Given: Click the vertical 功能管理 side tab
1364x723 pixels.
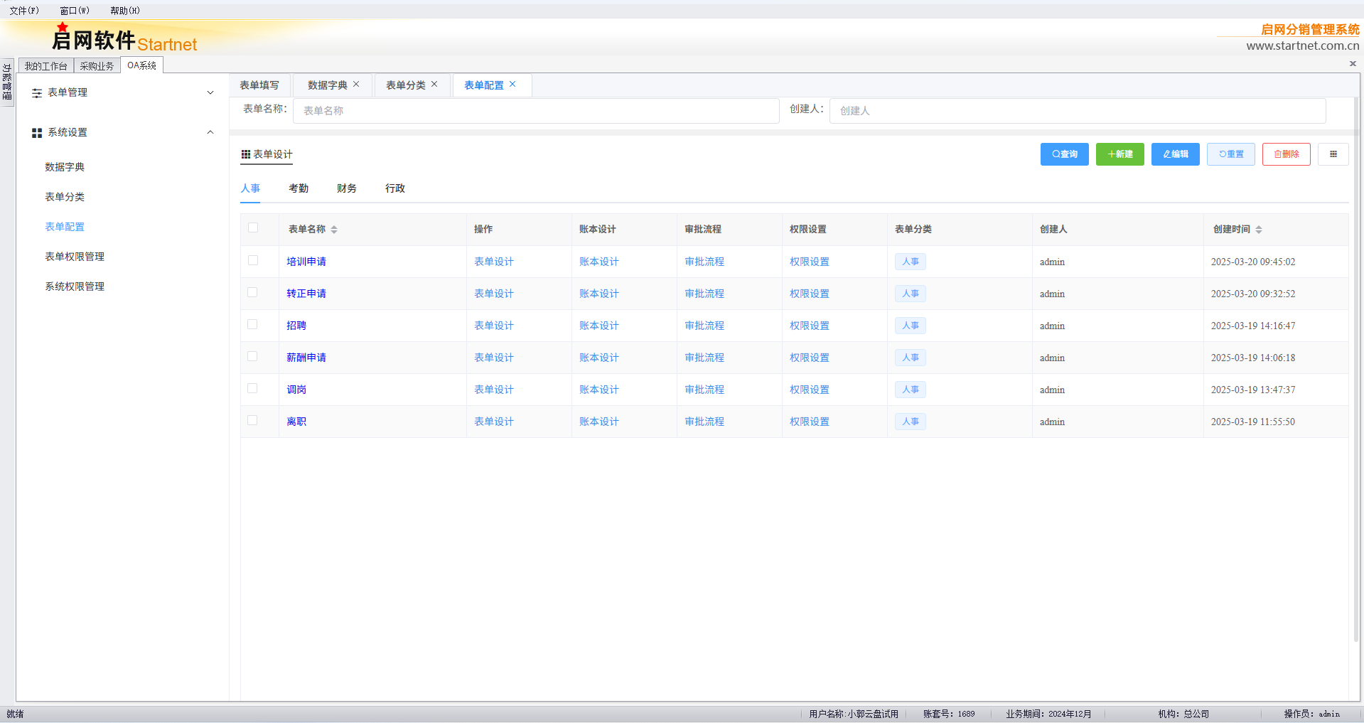Looking at the screenshot, I should click(7, 82).
